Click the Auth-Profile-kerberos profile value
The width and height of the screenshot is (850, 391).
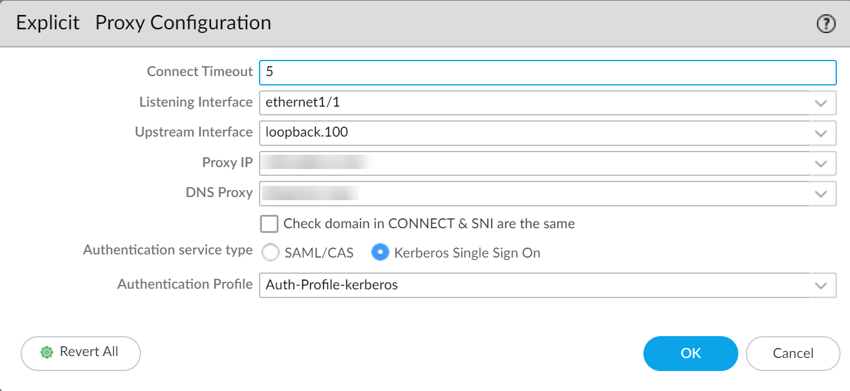pos(331,286)
